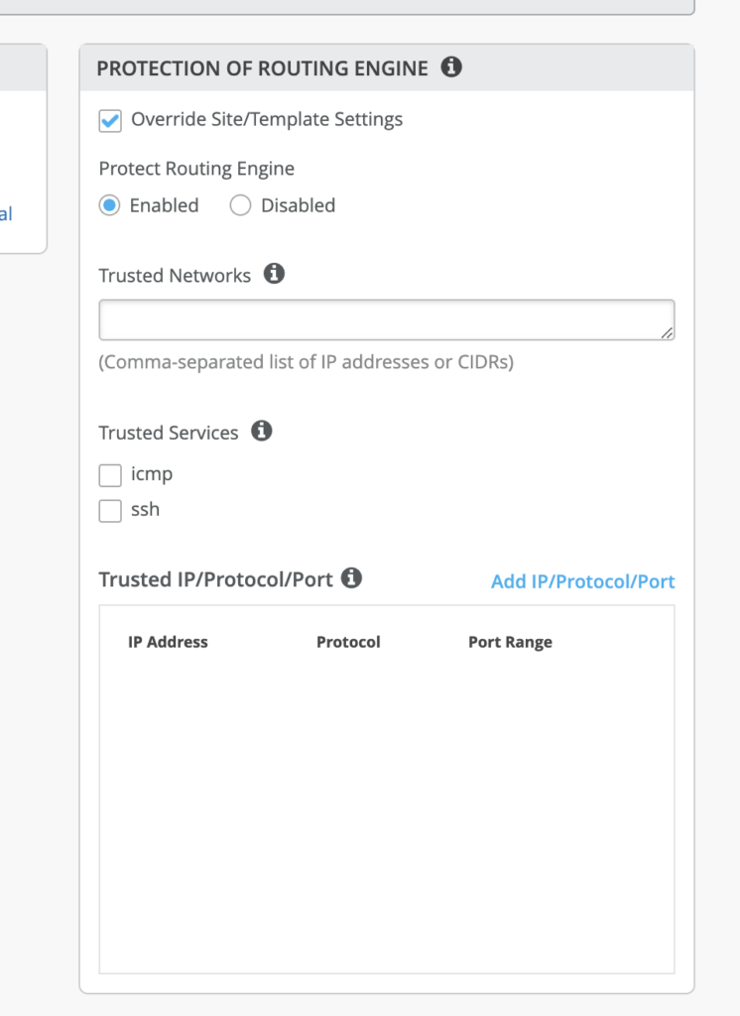Click the info icon next to Trusted Services
This screenshot has height=1016, width=740.
tap(262, 431)
